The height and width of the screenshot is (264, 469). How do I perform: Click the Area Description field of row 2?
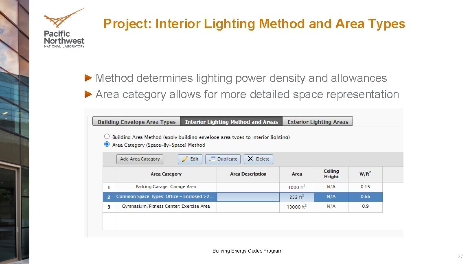[248, 196]
